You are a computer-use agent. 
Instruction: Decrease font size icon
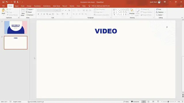coord(66,10)
